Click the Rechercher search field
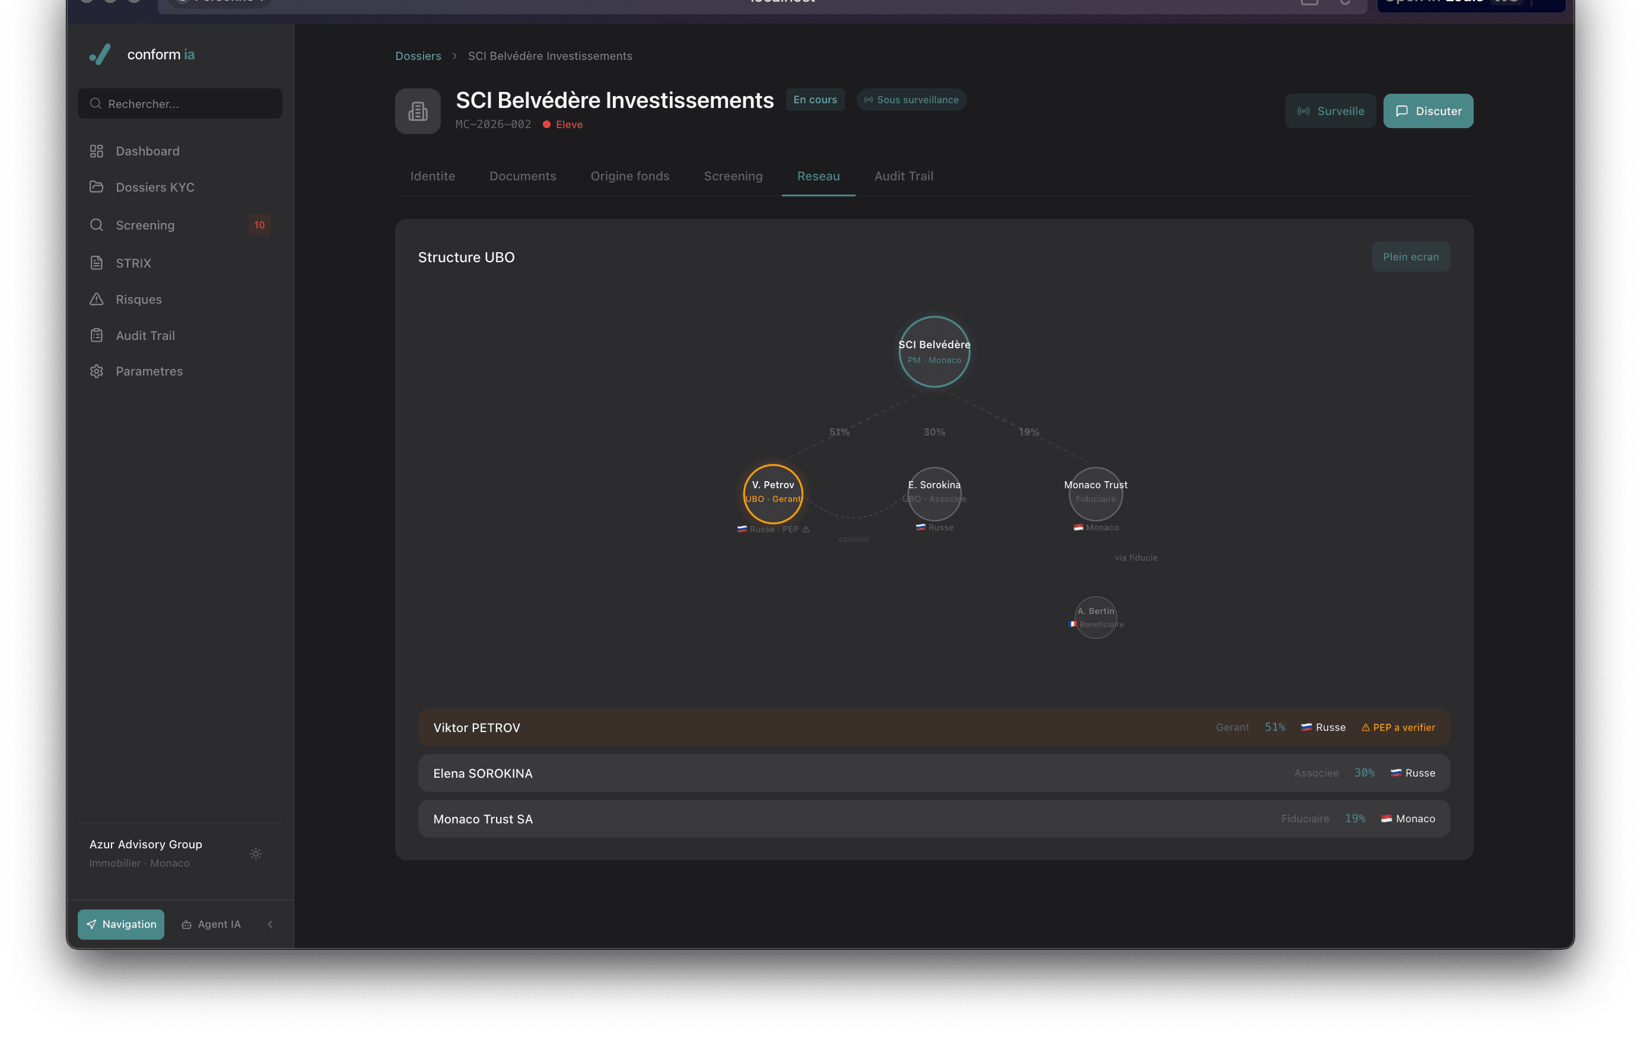 coord(180,104)
